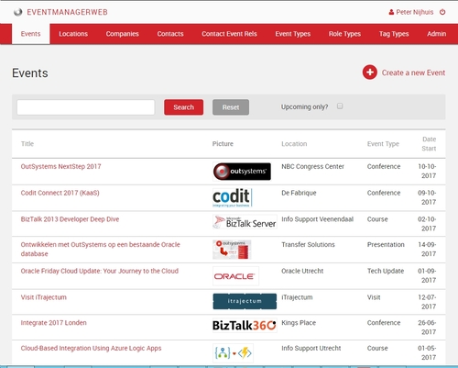Switch to the Events tab
458x368 pixels.
[x=30, y=34]
